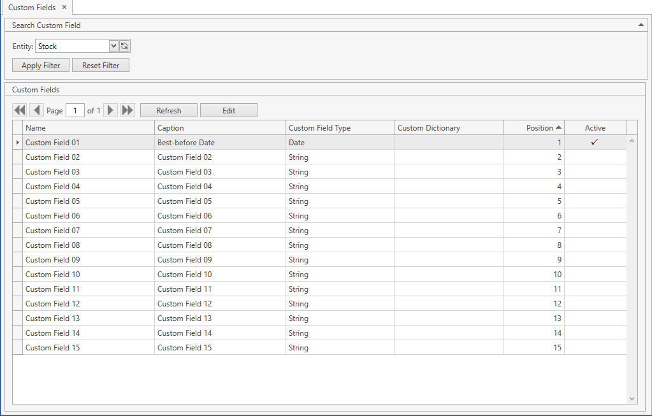This screenshot has width=652, height=416.
Task: Click inside the Page number input field
Action: (x=75, y=110)
